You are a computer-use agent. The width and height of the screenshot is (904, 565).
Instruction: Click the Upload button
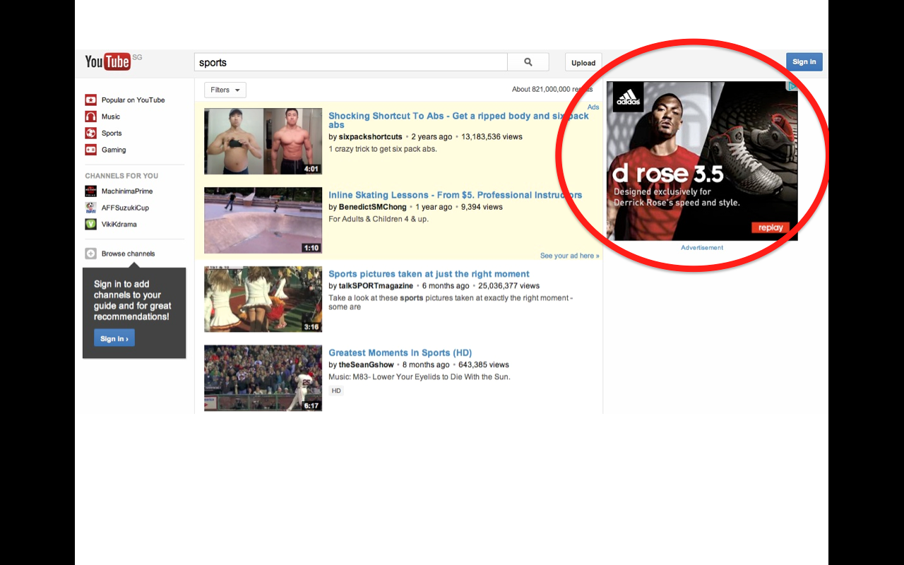click(583, 62)
